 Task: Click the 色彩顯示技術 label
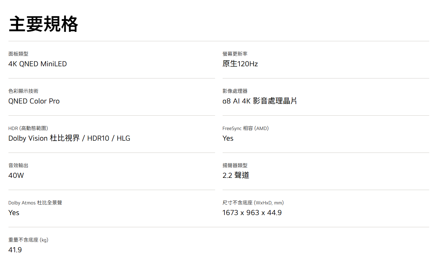[23, 91]
